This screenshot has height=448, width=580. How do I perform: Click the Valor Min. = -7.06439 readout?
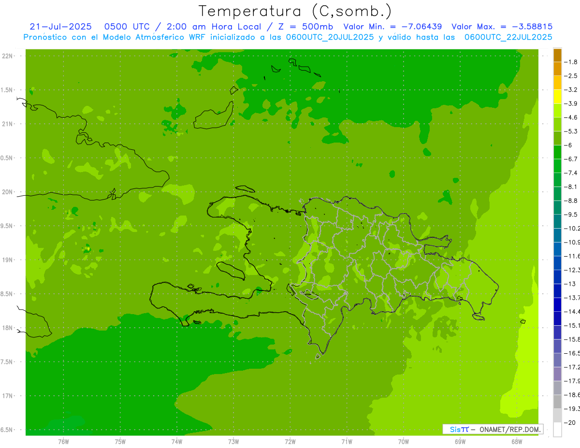click(392, 27)
